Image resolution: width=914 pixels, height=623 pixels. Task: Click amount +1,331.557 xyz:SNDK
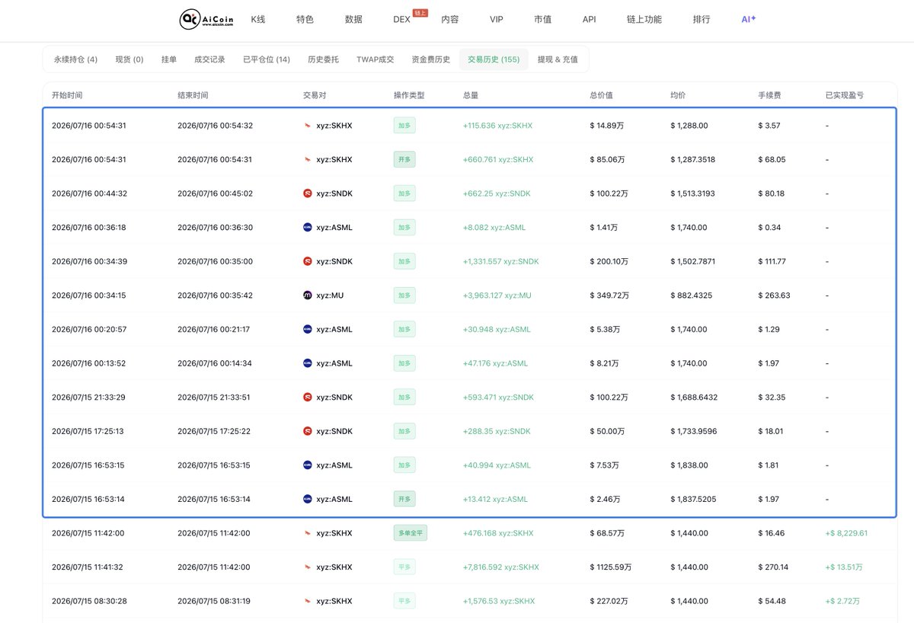500,261
